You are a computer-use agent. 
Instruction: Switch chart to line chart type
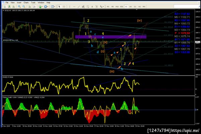coord(14,7)
